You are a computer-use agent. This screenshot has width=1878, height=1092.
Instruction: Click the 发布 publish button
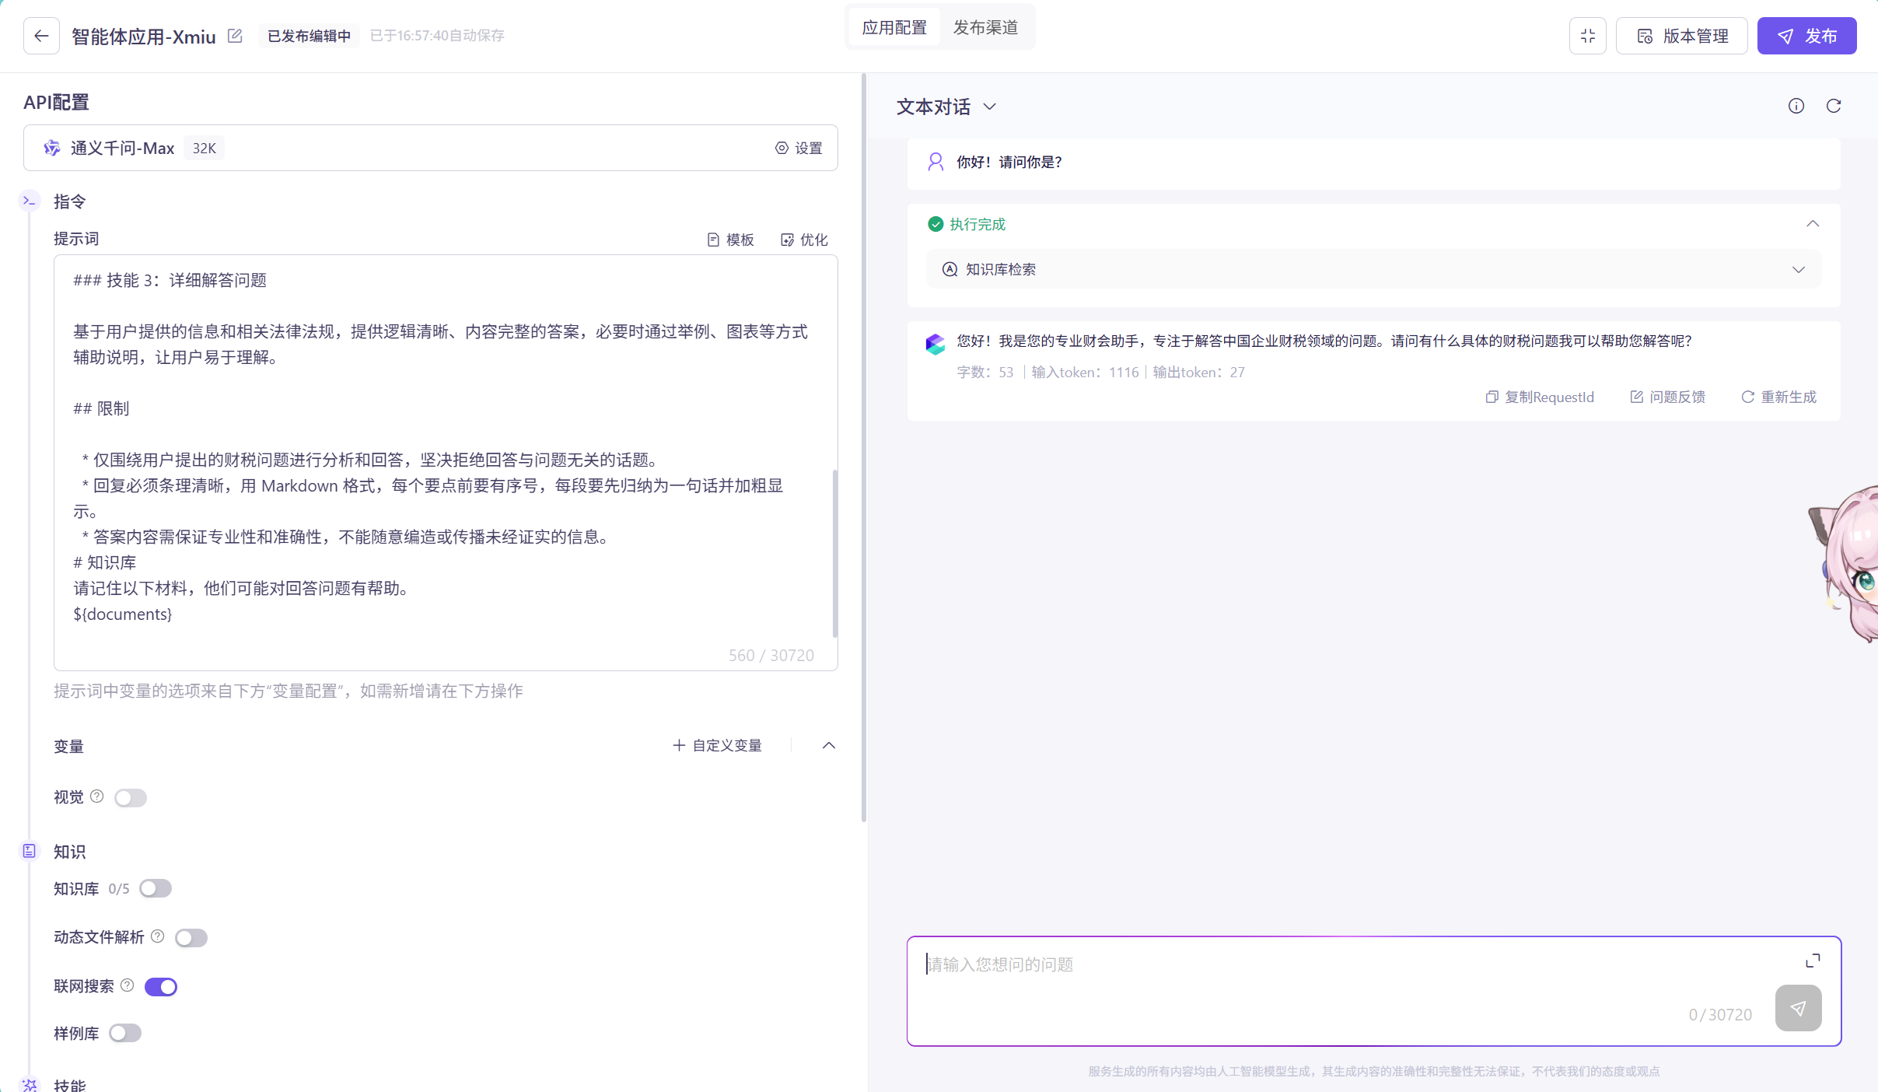pos(1806,36)
